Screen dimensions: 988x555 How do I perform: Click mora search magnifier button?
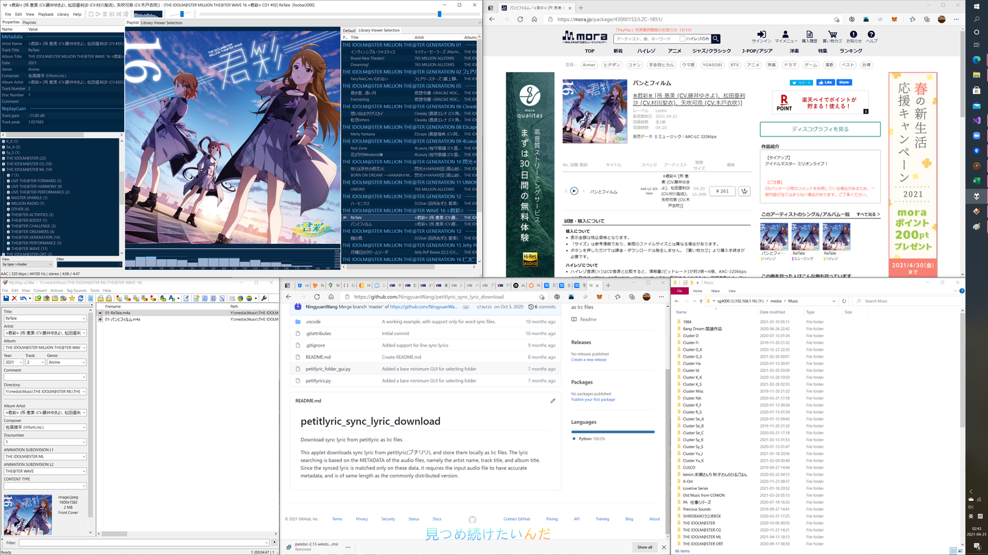(716, 39)
